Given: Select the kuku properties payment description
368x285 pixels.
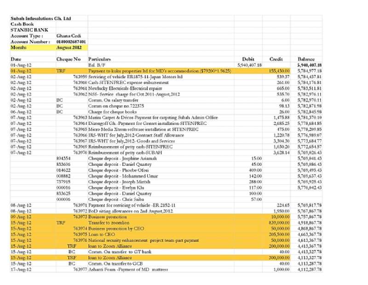Looking at the screenshot, I should coord(160,71).
